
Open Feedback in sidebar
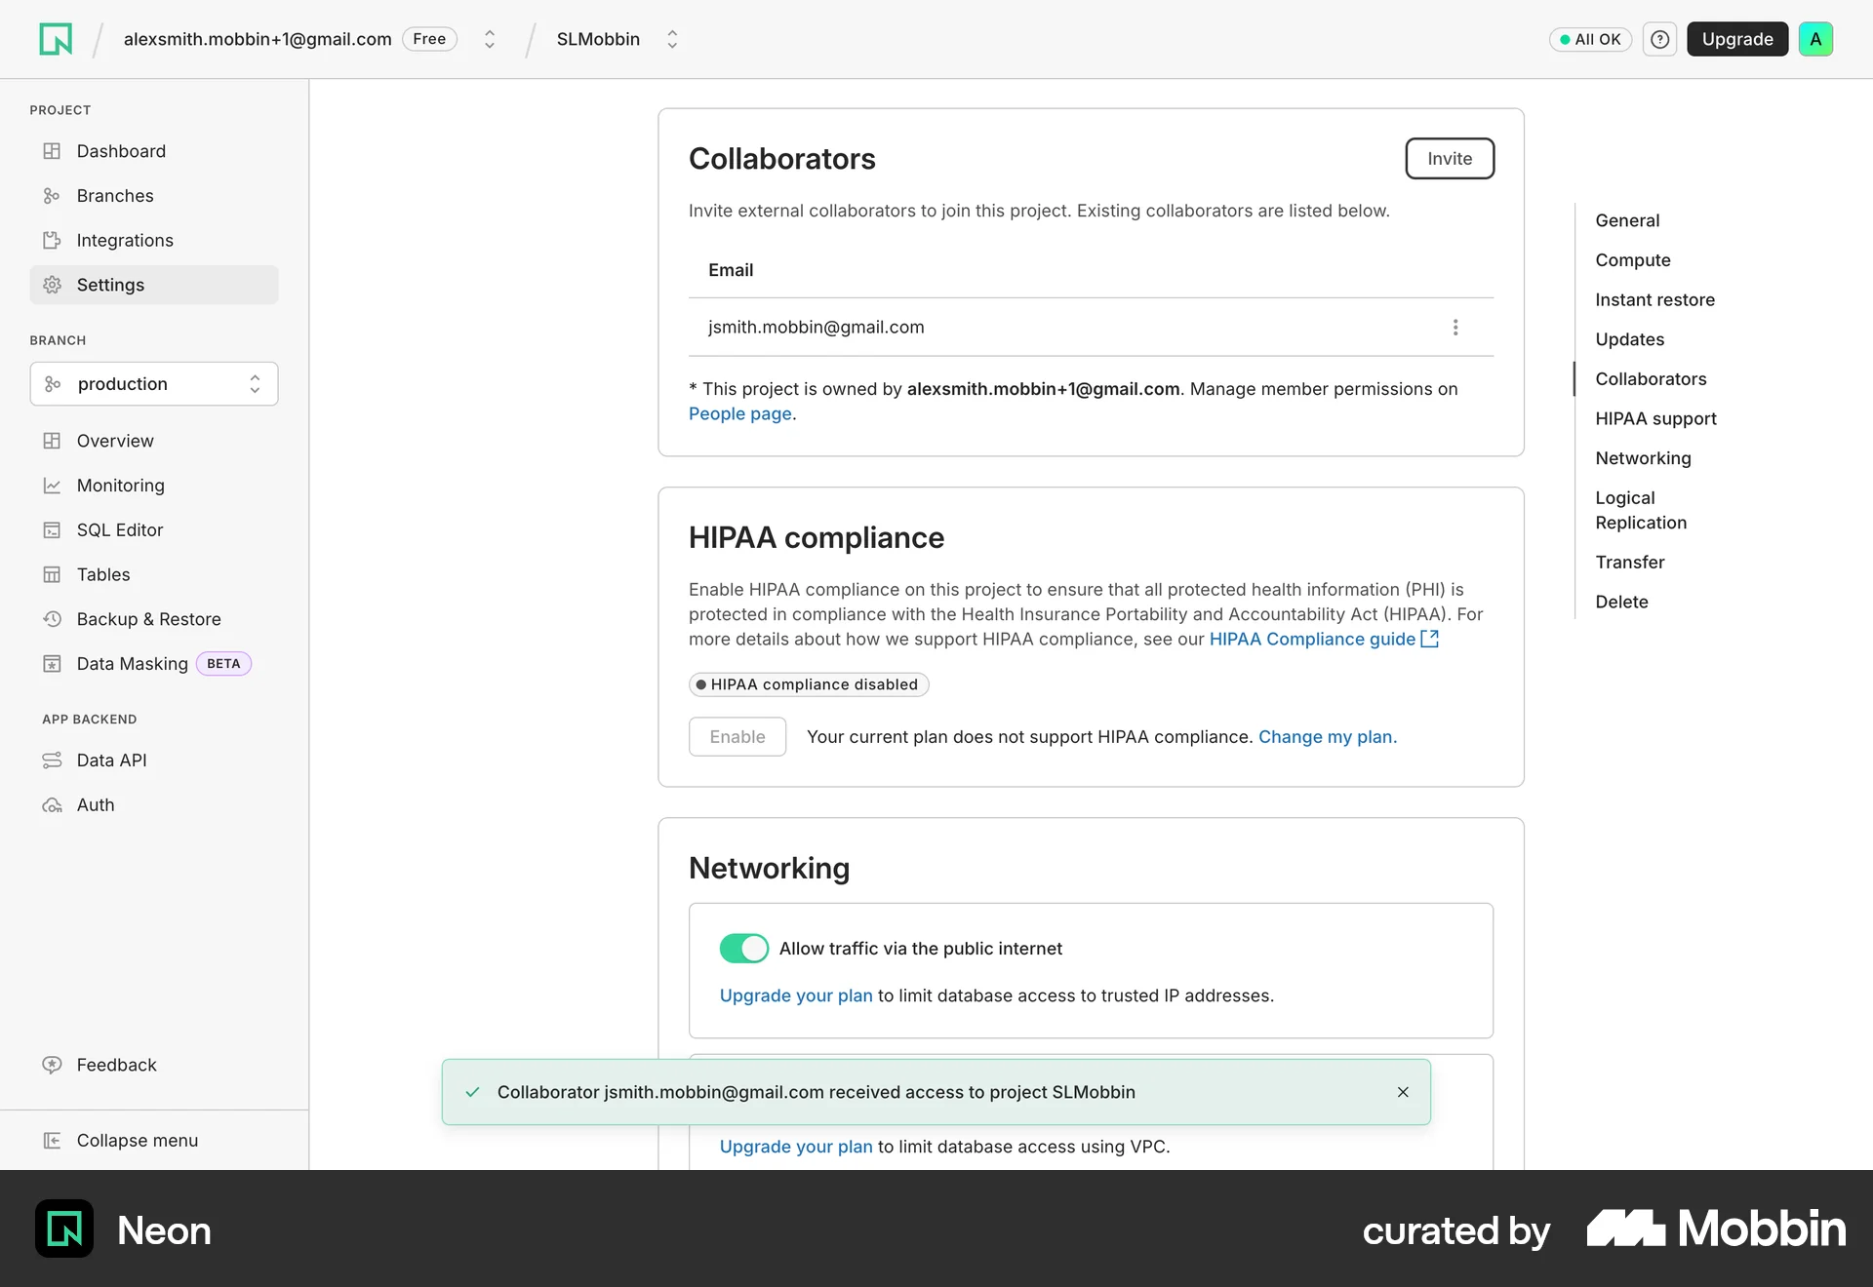(x=154, y=1065)
